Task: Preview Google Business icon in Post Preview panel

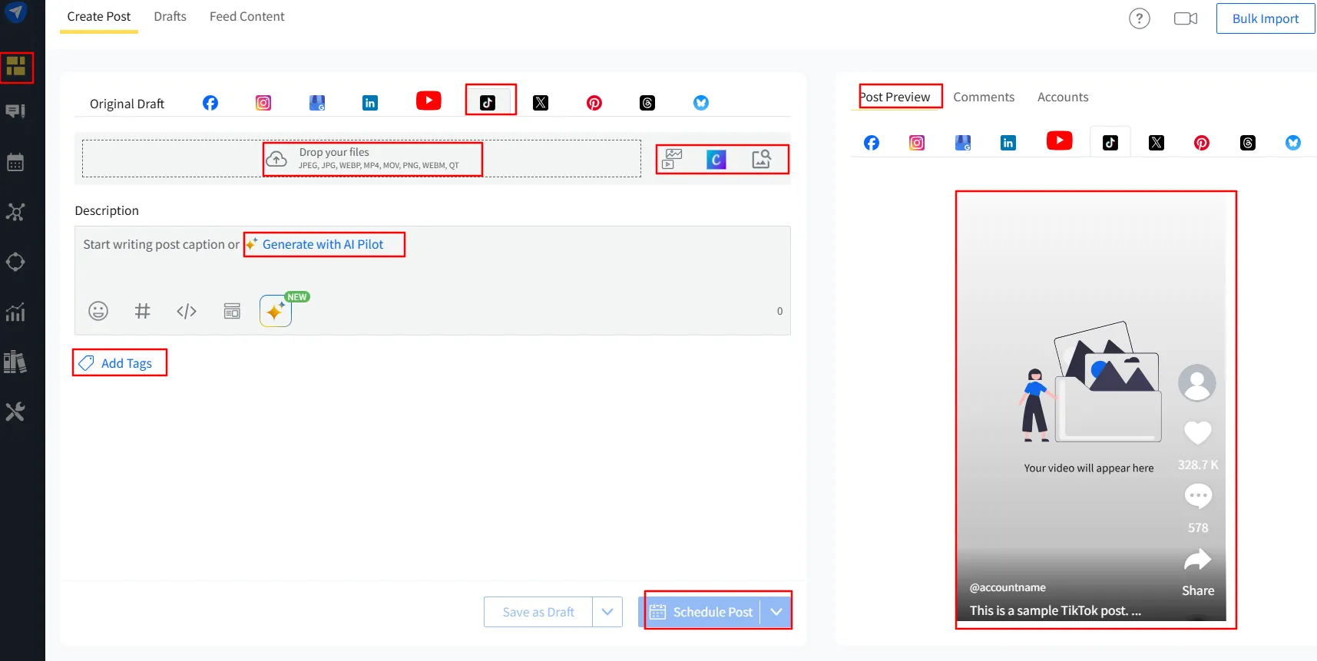Action: click(963, 143)
